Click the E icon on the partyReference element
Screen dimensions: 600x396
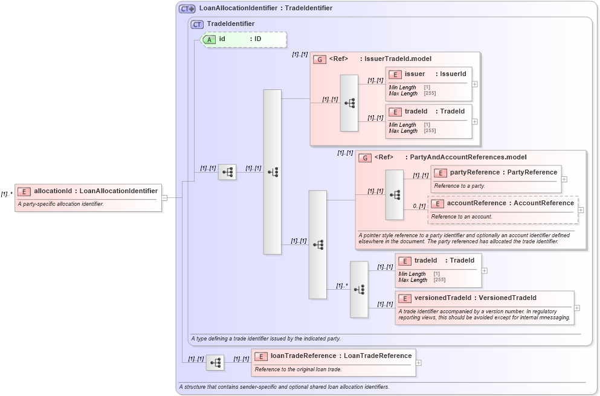tap(440, 172)
